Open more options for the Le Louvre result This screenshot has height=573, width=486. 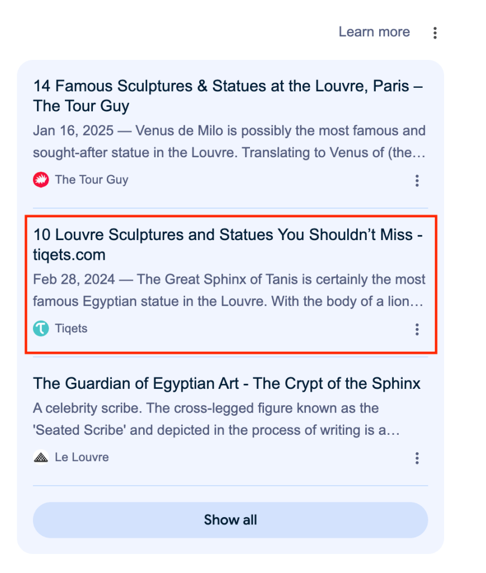(x=417, y=458)
